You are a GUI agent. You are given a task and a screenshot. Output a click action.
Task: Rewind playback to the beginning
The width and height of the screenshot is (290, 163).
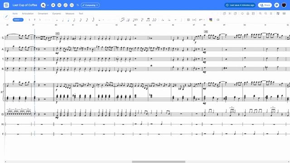(53, 5)
